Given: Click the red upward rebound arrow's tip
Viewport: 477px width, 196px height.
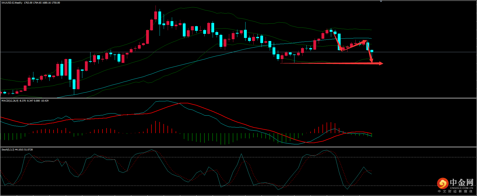Looking at the screenshot, I should coord(366,41).
